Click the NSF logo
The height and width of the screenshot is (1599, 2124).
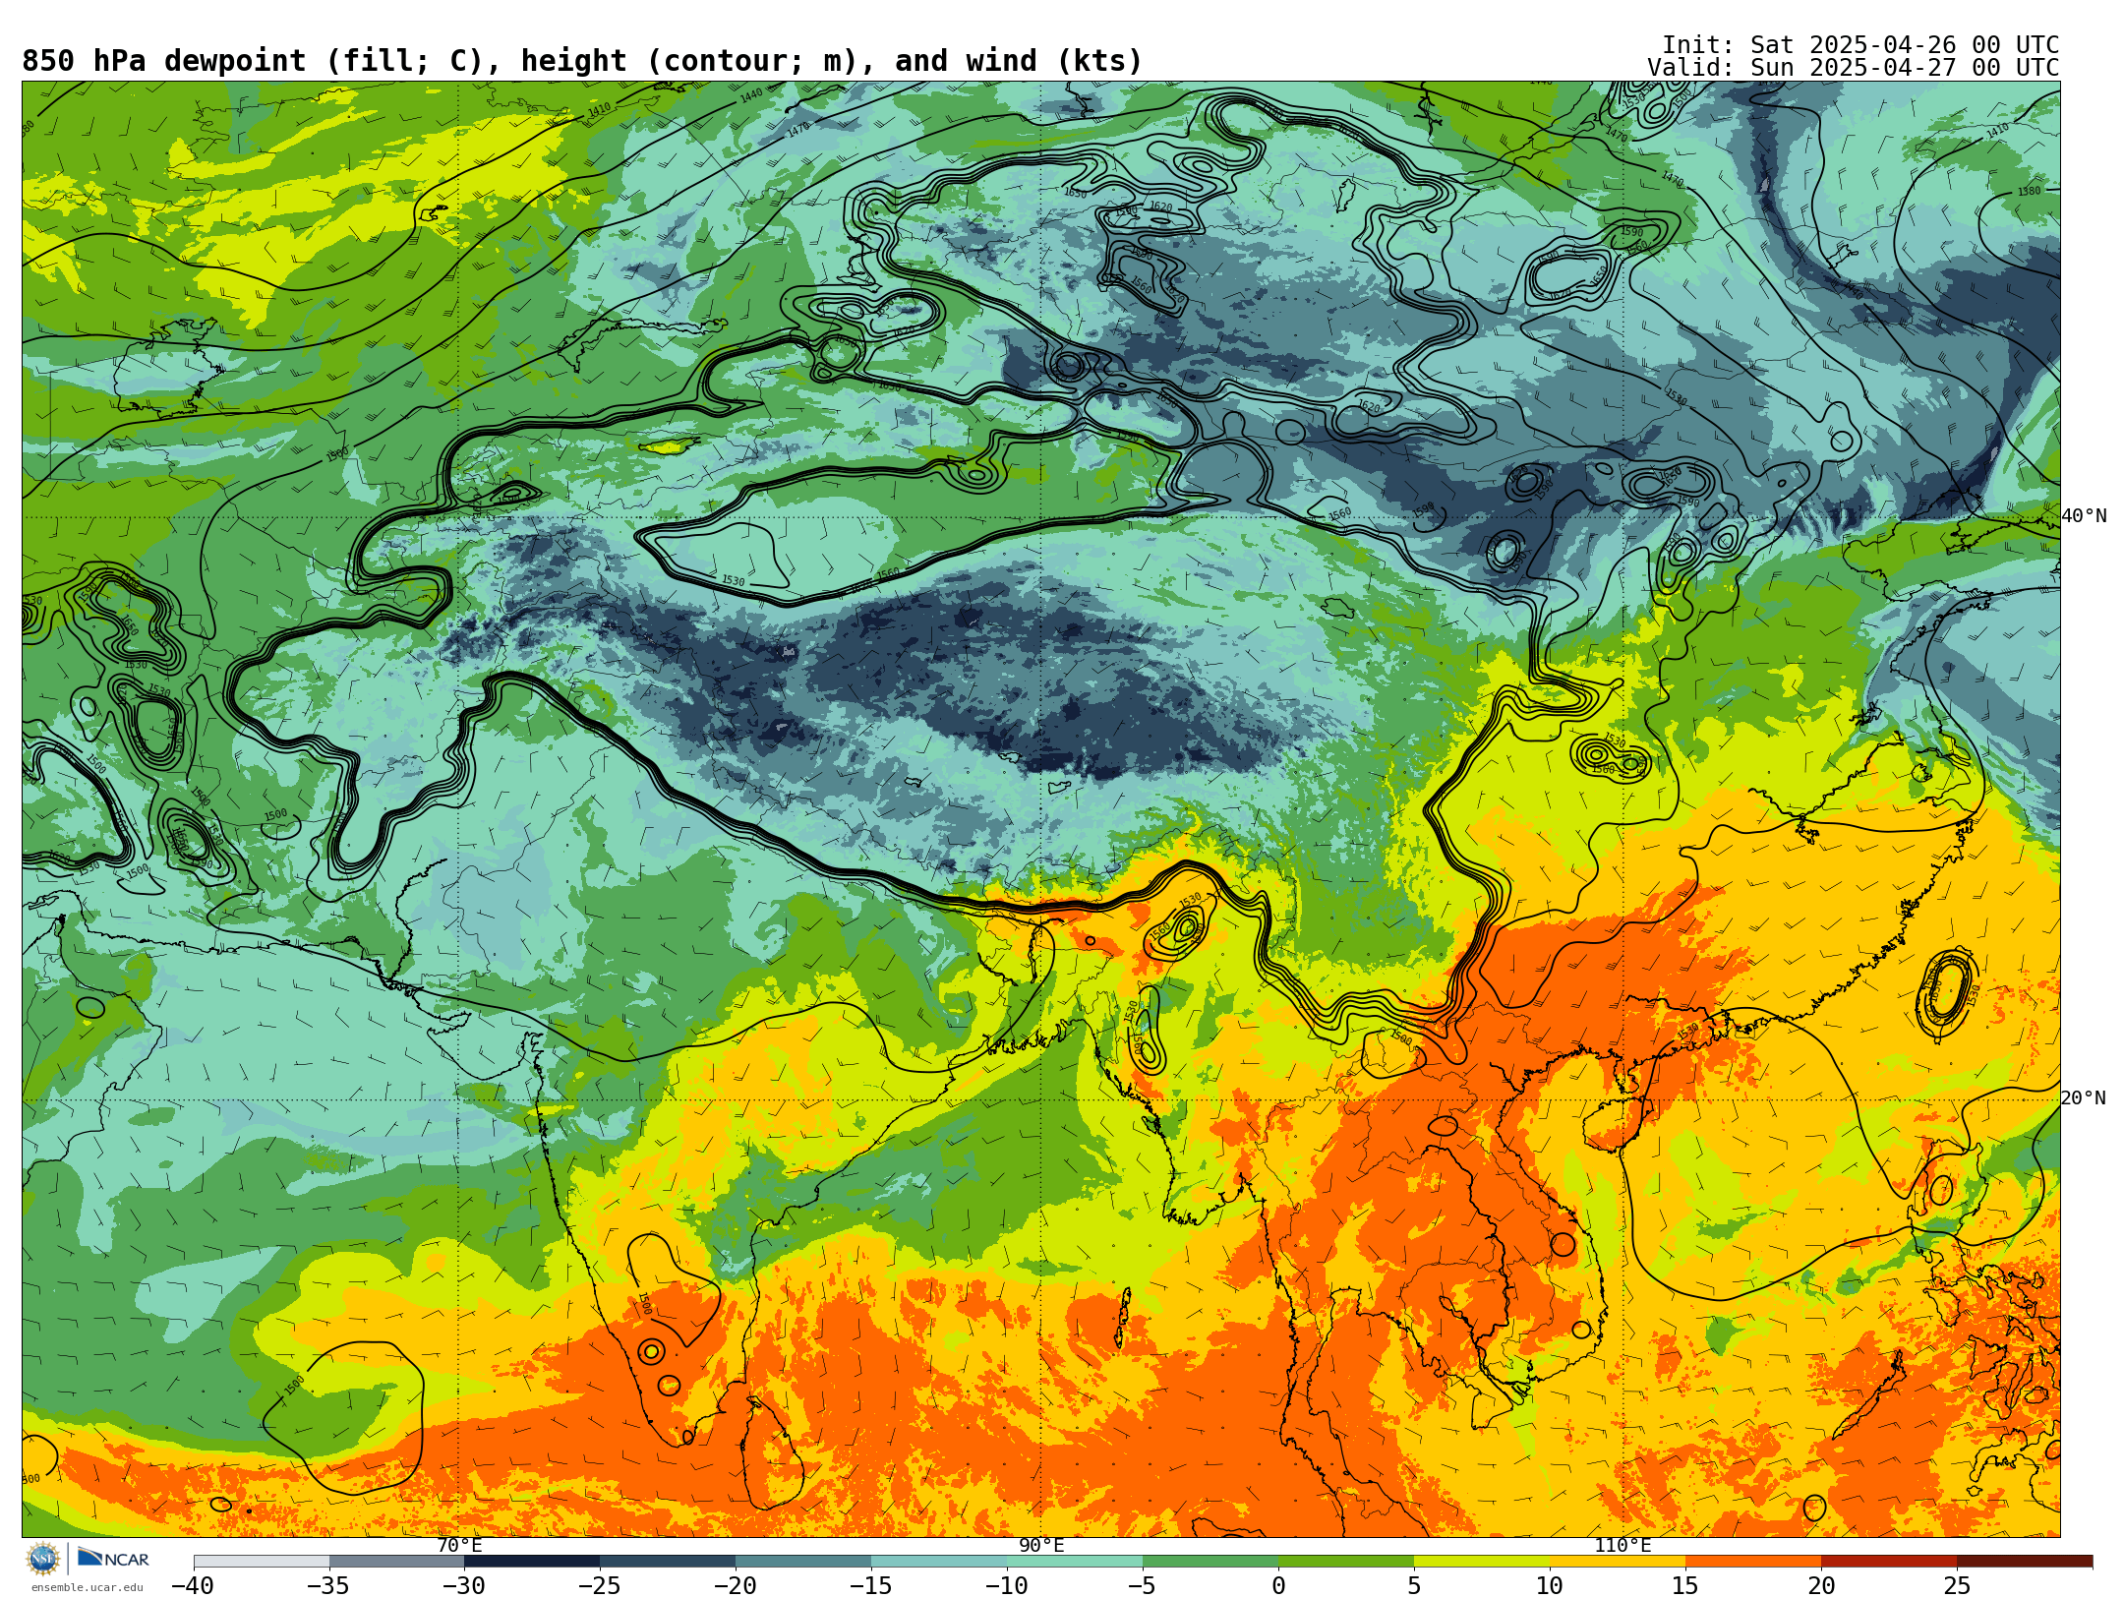point(43,1559)
